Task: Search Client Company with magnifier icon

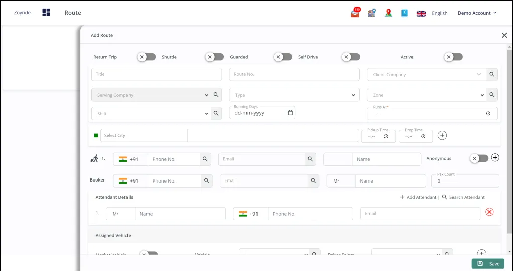Action: (492, 75)
